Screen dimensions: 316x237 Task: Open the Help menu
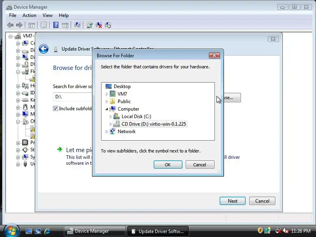point(64,15)
